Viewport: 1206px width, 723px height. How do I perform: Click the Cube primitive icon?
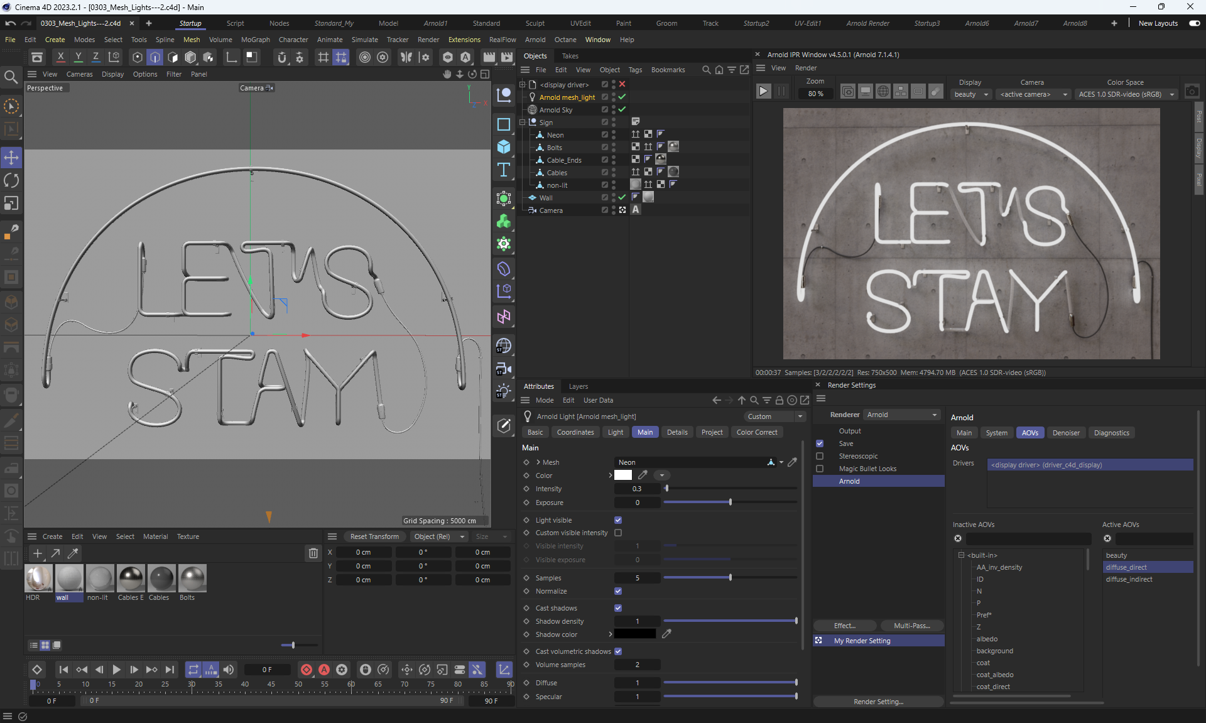(504, 147)
